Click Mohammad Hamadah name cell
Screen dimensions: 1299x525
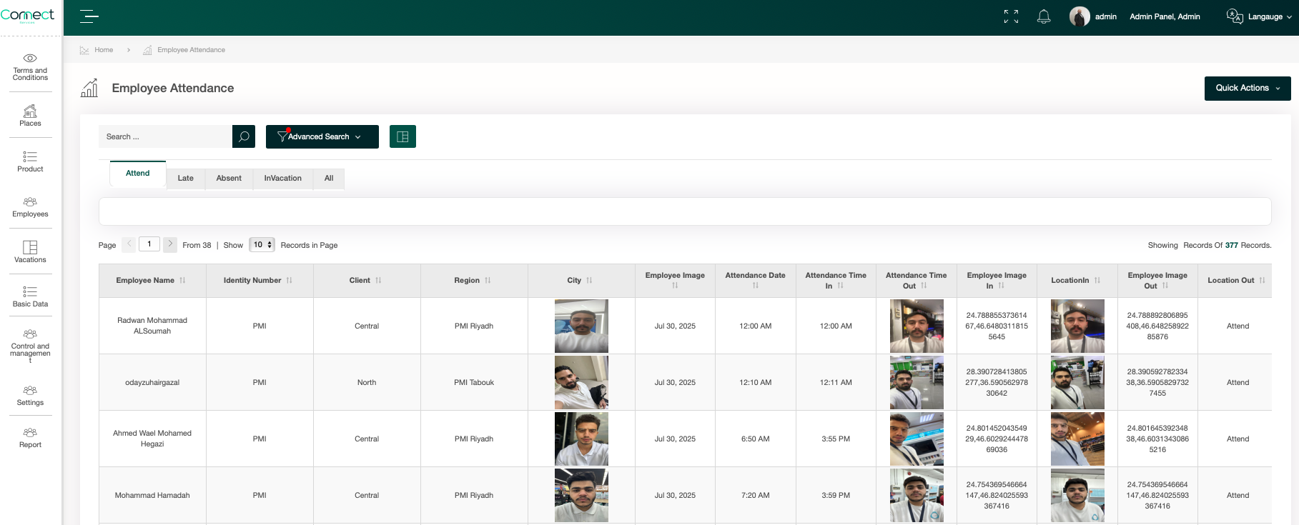[x=152, y=495]
